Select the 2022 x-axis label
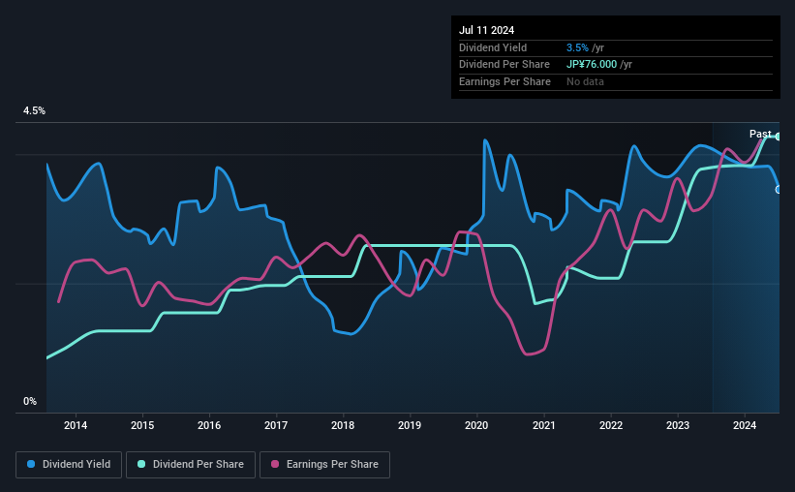 point(611,425)
